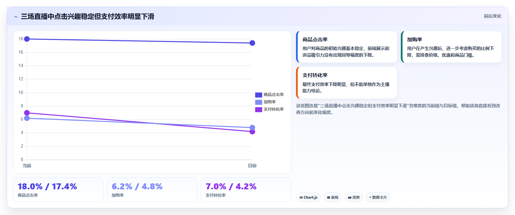
Task: Click the 加购率 description card heading
Action: click(x=415, y=40)
